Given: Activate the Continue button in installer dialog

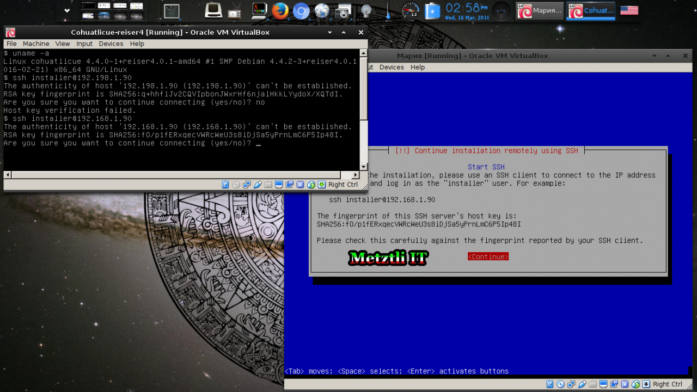Looking at the screenshot, I should [x=488, y=256].
